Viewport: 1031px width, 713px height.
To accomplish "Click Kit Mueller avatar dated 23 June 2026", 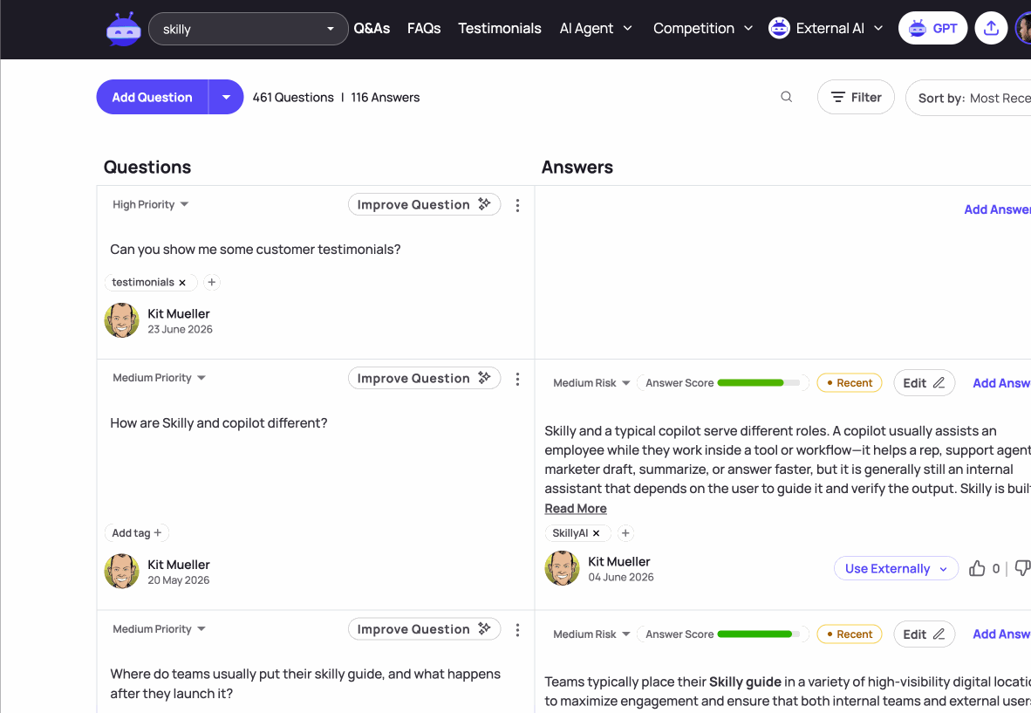I will coord(121,320).
